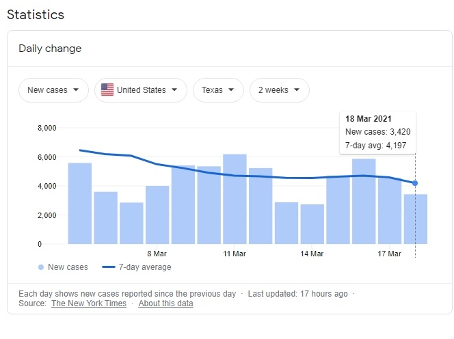The height and width of the screenshot is (339, 454).
Task: Click the 18 Mar 2021 tooltip box
Action: click(378, 132)
